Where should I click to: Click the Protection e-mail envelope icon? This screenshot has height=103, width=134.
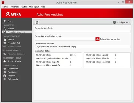[x=5, y=46]
